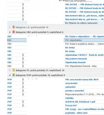
Task: Collapse the Kategorie OBJ group
Action: pos(10,32)
